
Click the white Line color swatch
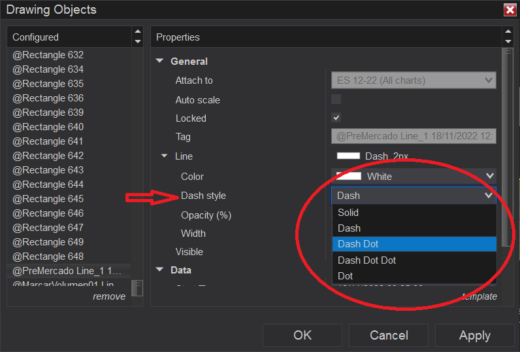[348, 156]
